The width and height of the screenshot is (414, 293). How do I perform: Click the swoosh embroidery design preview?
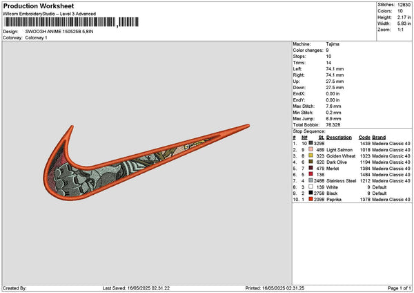(146, 162)
